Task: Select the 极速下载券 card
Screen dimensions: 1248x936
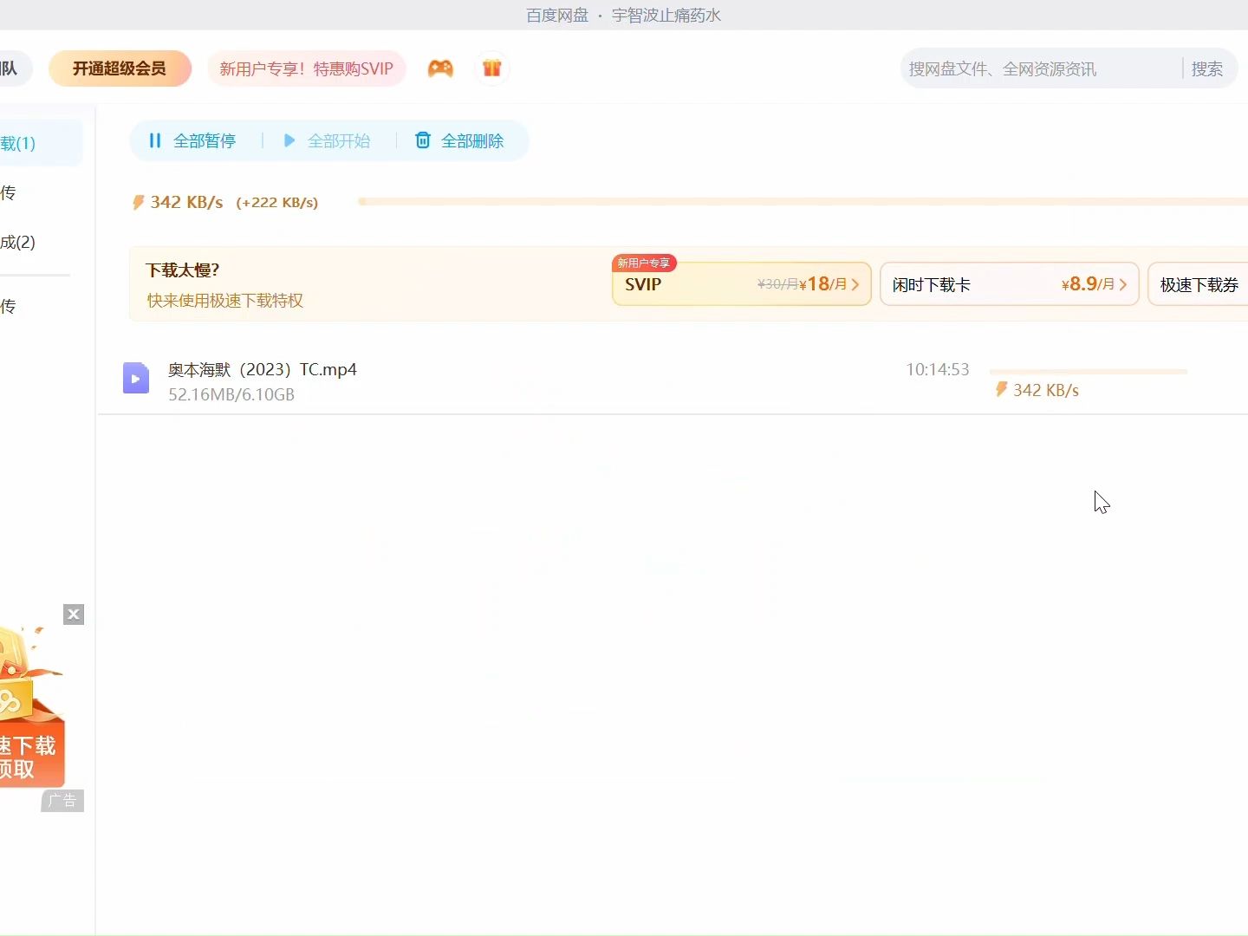Action: pyautogui.click(x=1199, y=284)
